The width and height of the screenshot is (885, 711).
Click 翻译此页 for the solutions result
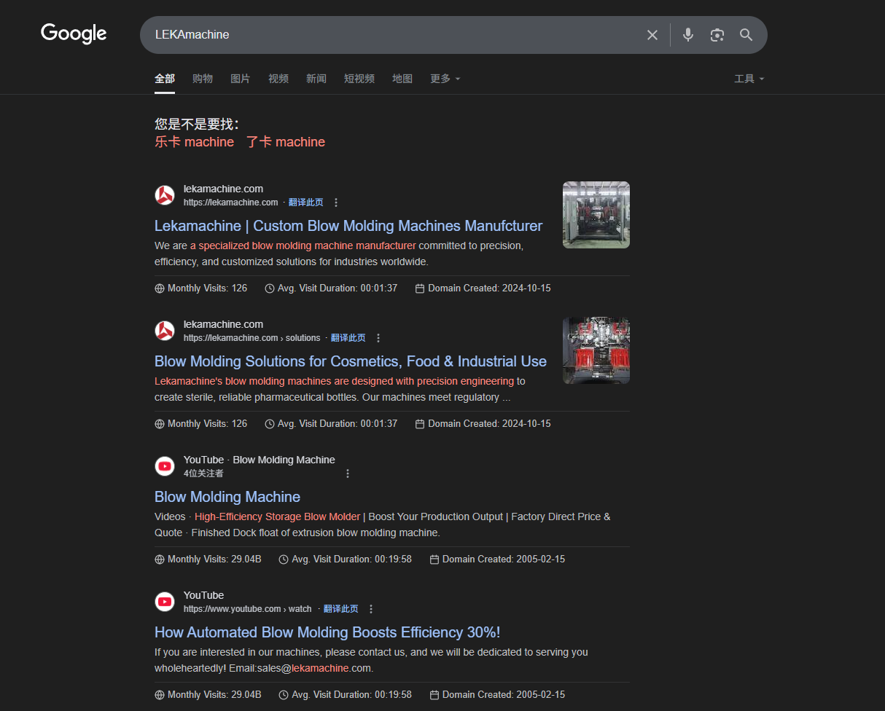(x=348, y=338)
